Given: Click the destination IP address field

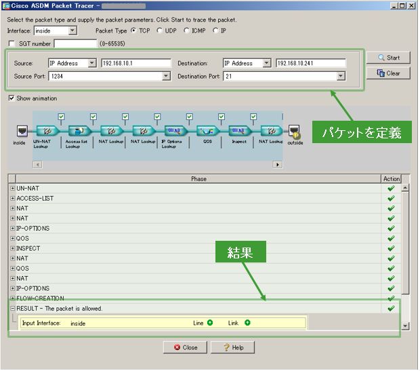Looking at the screenshot, I should click(312, 63).
